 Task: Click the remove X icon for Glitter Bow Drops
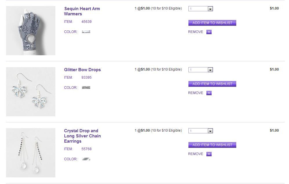tap(209, 93)
